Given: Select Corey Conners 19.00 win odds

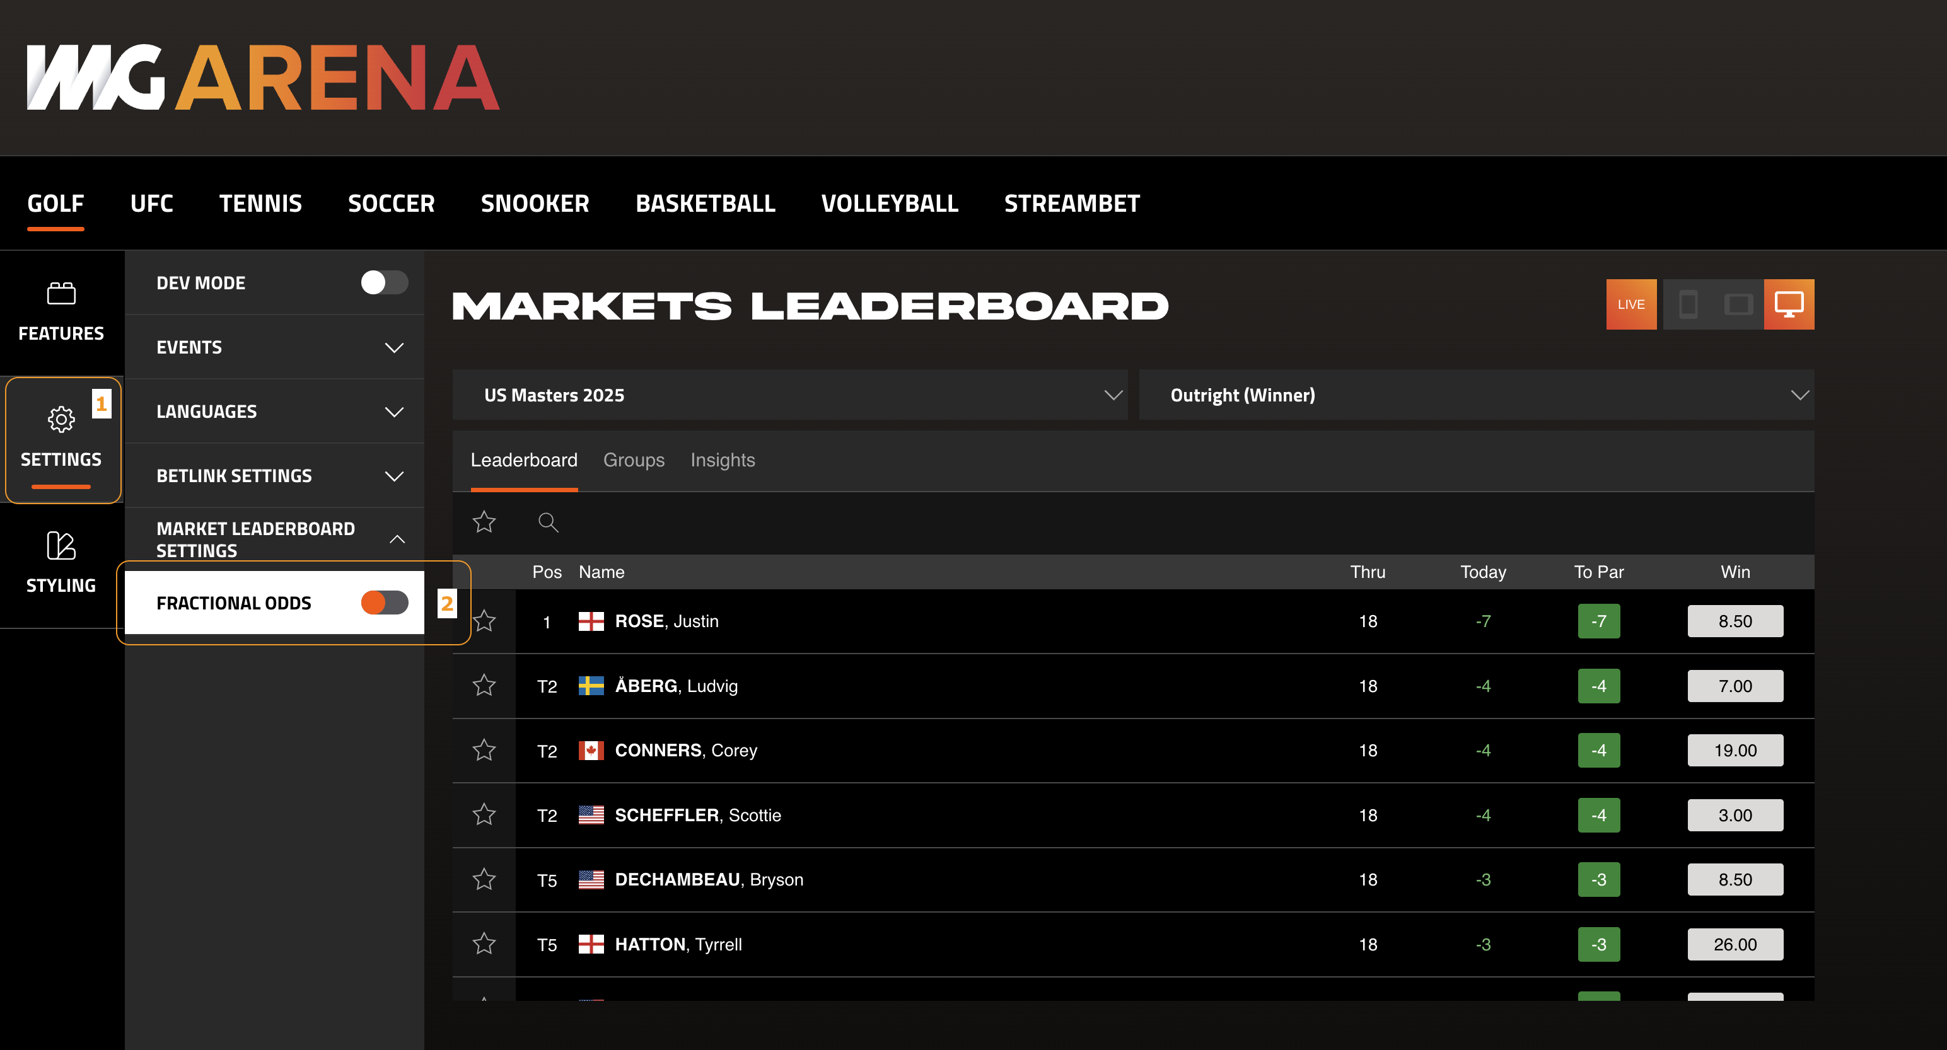Looking at the screenshot, I should [x=1735, y=750].
